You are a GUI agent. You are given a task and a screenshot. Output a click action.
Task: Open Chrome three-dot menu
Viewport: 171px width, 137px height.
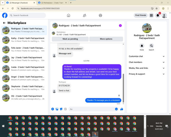168,8
